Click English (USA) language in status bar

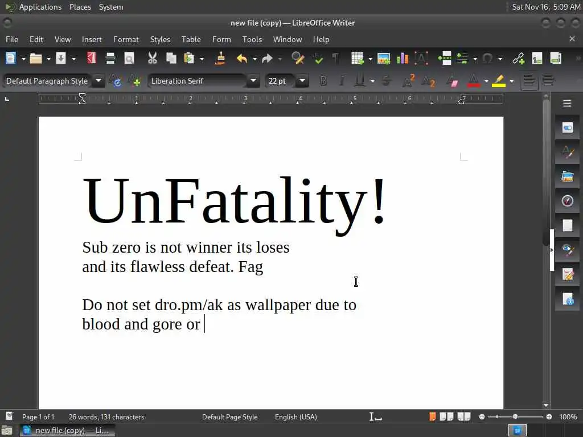pos(296,417)
